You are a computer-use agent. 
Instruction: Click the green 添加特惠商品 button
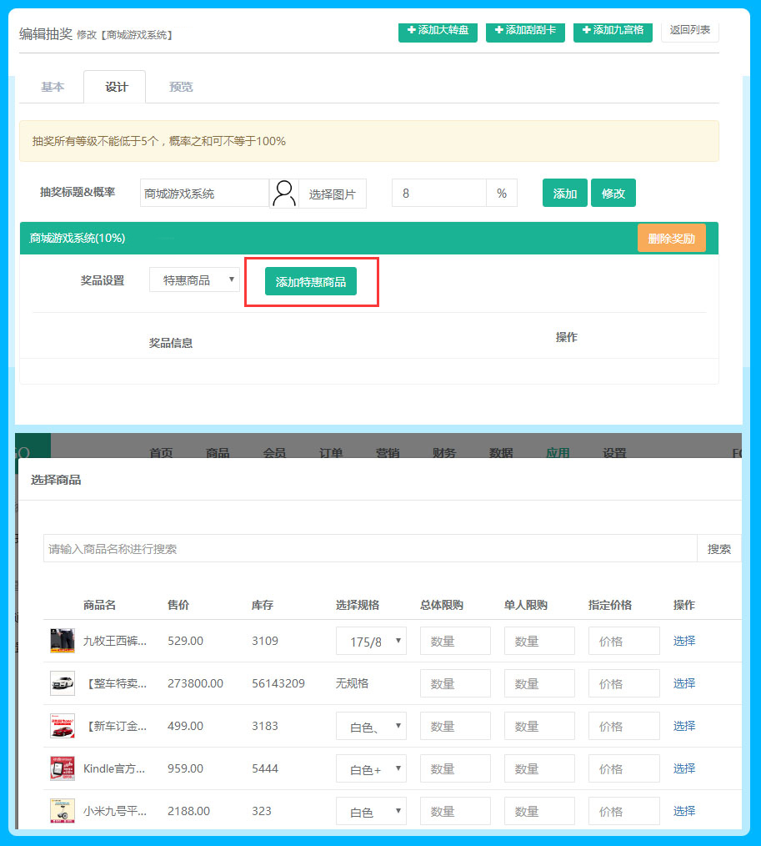311,282
